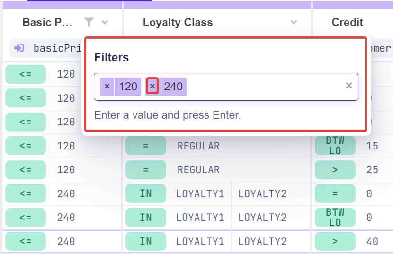Screen dimensions: 393x263
Task: Click the BTW LO operator beside value 15
Action: click(x=335, y=146)
